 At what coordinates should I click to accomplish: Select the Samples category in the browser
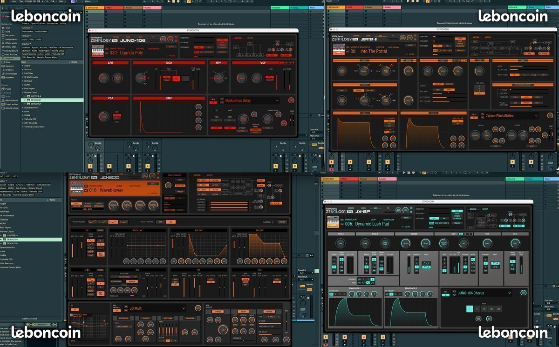click(x=8, y=66)
